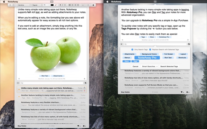
Task: Click Cancel in tags popover
Action: (135, 67)
